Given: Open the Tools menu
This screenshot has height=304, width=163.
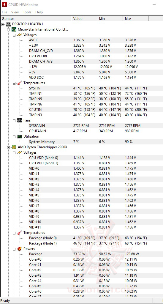Looking at the screenshot, I should (x=27, y=12).
